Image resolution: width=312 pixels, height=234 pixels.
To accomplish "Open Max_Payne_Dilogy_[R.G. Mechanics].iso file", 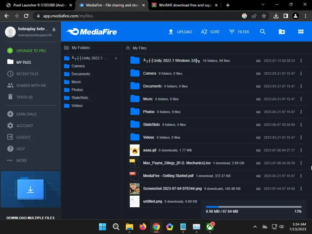I will point(177,163).
